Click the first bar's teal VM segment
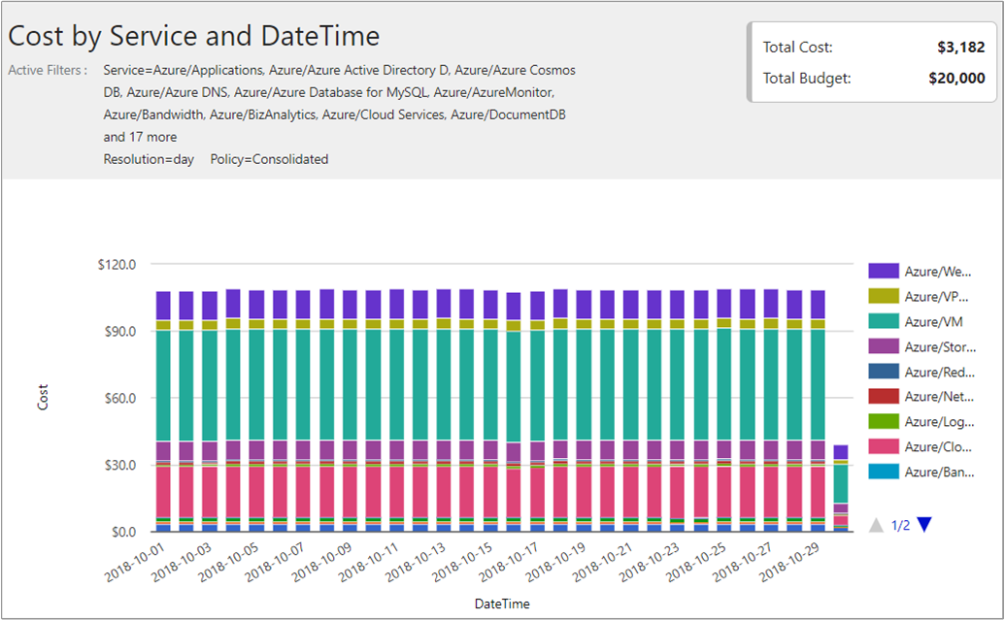Image resolution: width=1005 pixels, height=620 pixels. click(x=163, y=385)
